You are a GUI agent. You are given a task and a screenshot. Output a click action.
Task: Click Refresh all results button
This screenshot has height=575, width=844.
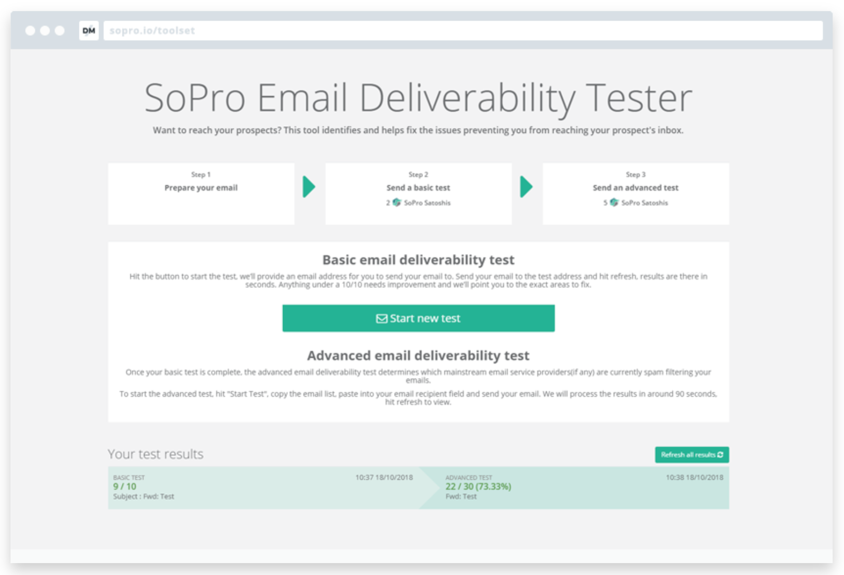coord(692,455)
